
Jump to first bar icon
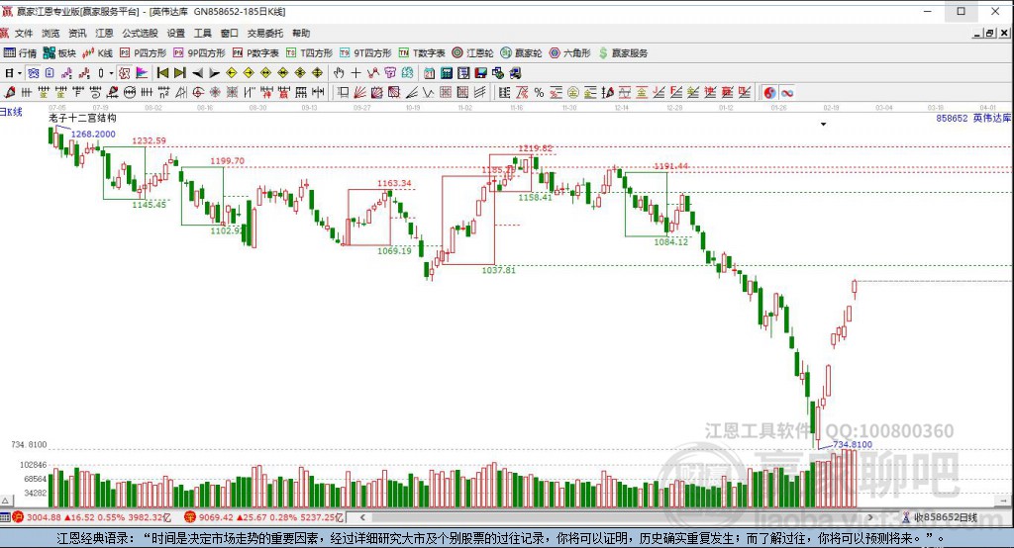tap(162, 73)
